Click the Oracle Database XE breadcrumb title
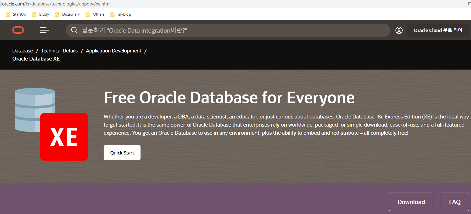Viewport: 471px width, 214px height. (36, 59)
